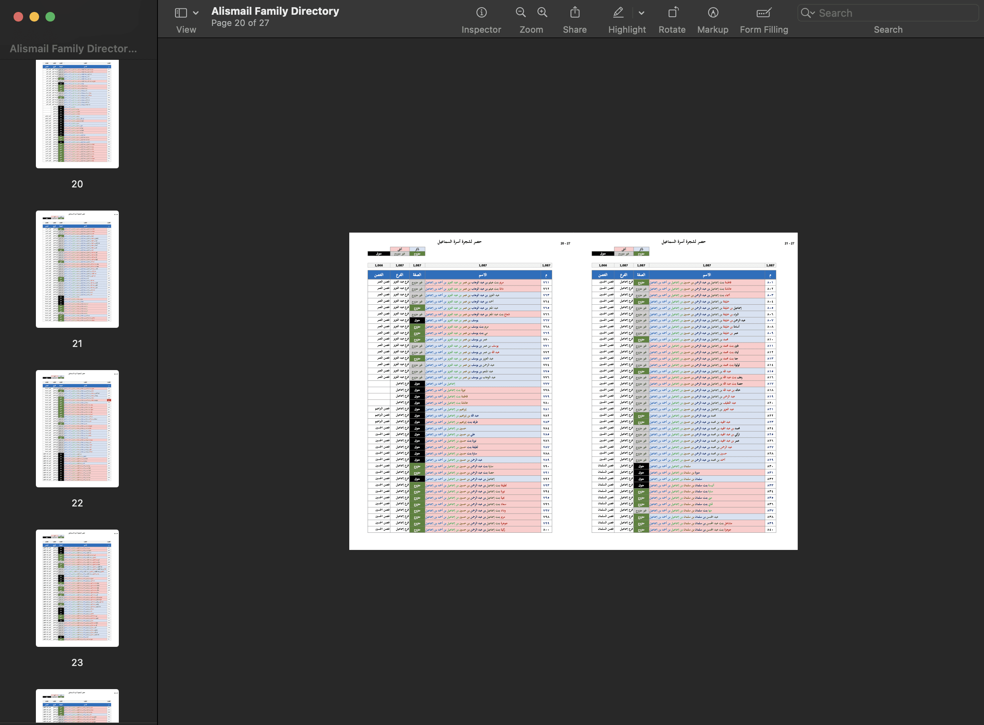This screenshot has width=984, height=725.
Task: Show the Markup toolbar
Action: (713, 13)
